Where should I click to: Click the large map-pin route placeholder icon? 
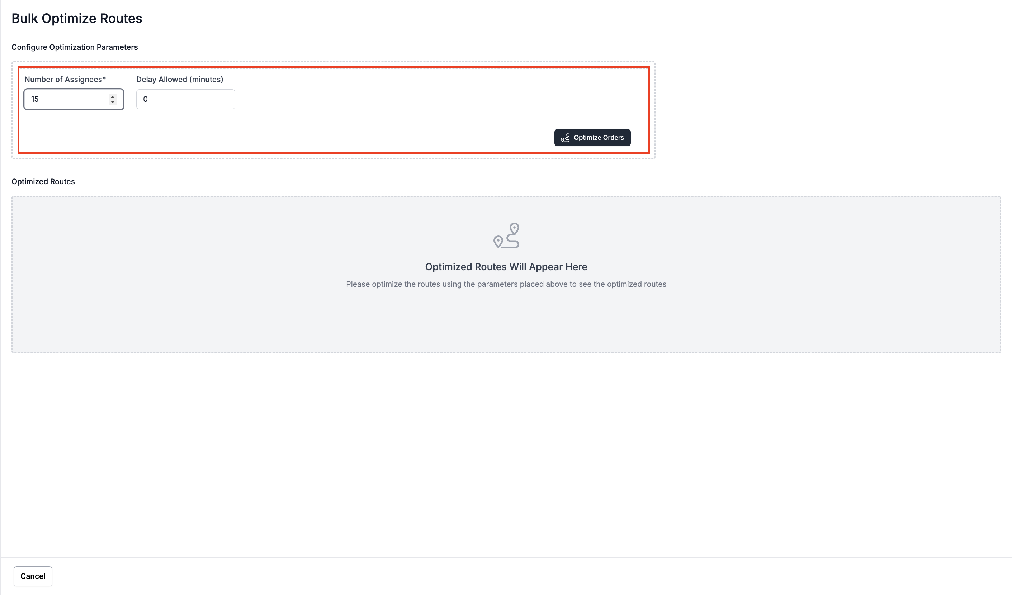tap(506, 236)
